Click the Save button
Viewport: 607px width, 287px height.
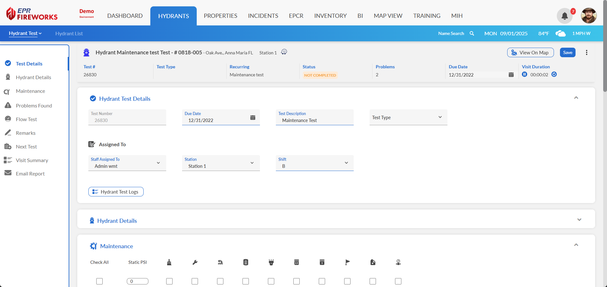click(567, 53)
